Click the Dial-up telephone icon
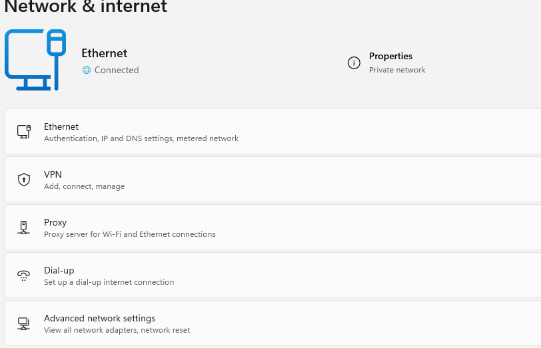Image resolution: width=541 pixels, height=348 pixels. (24, 275)
